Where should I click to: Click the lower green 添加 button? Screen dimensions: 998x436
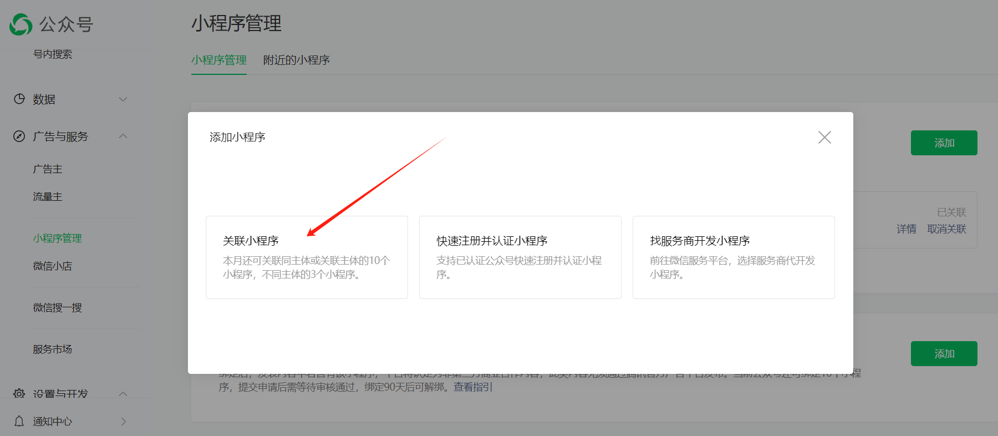944,353
